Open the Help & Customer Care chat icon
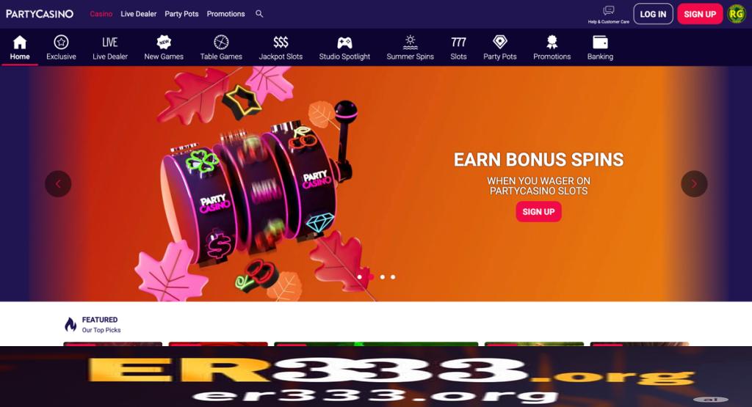The height and width of the screenshot is (407, 752). (609, 10)
